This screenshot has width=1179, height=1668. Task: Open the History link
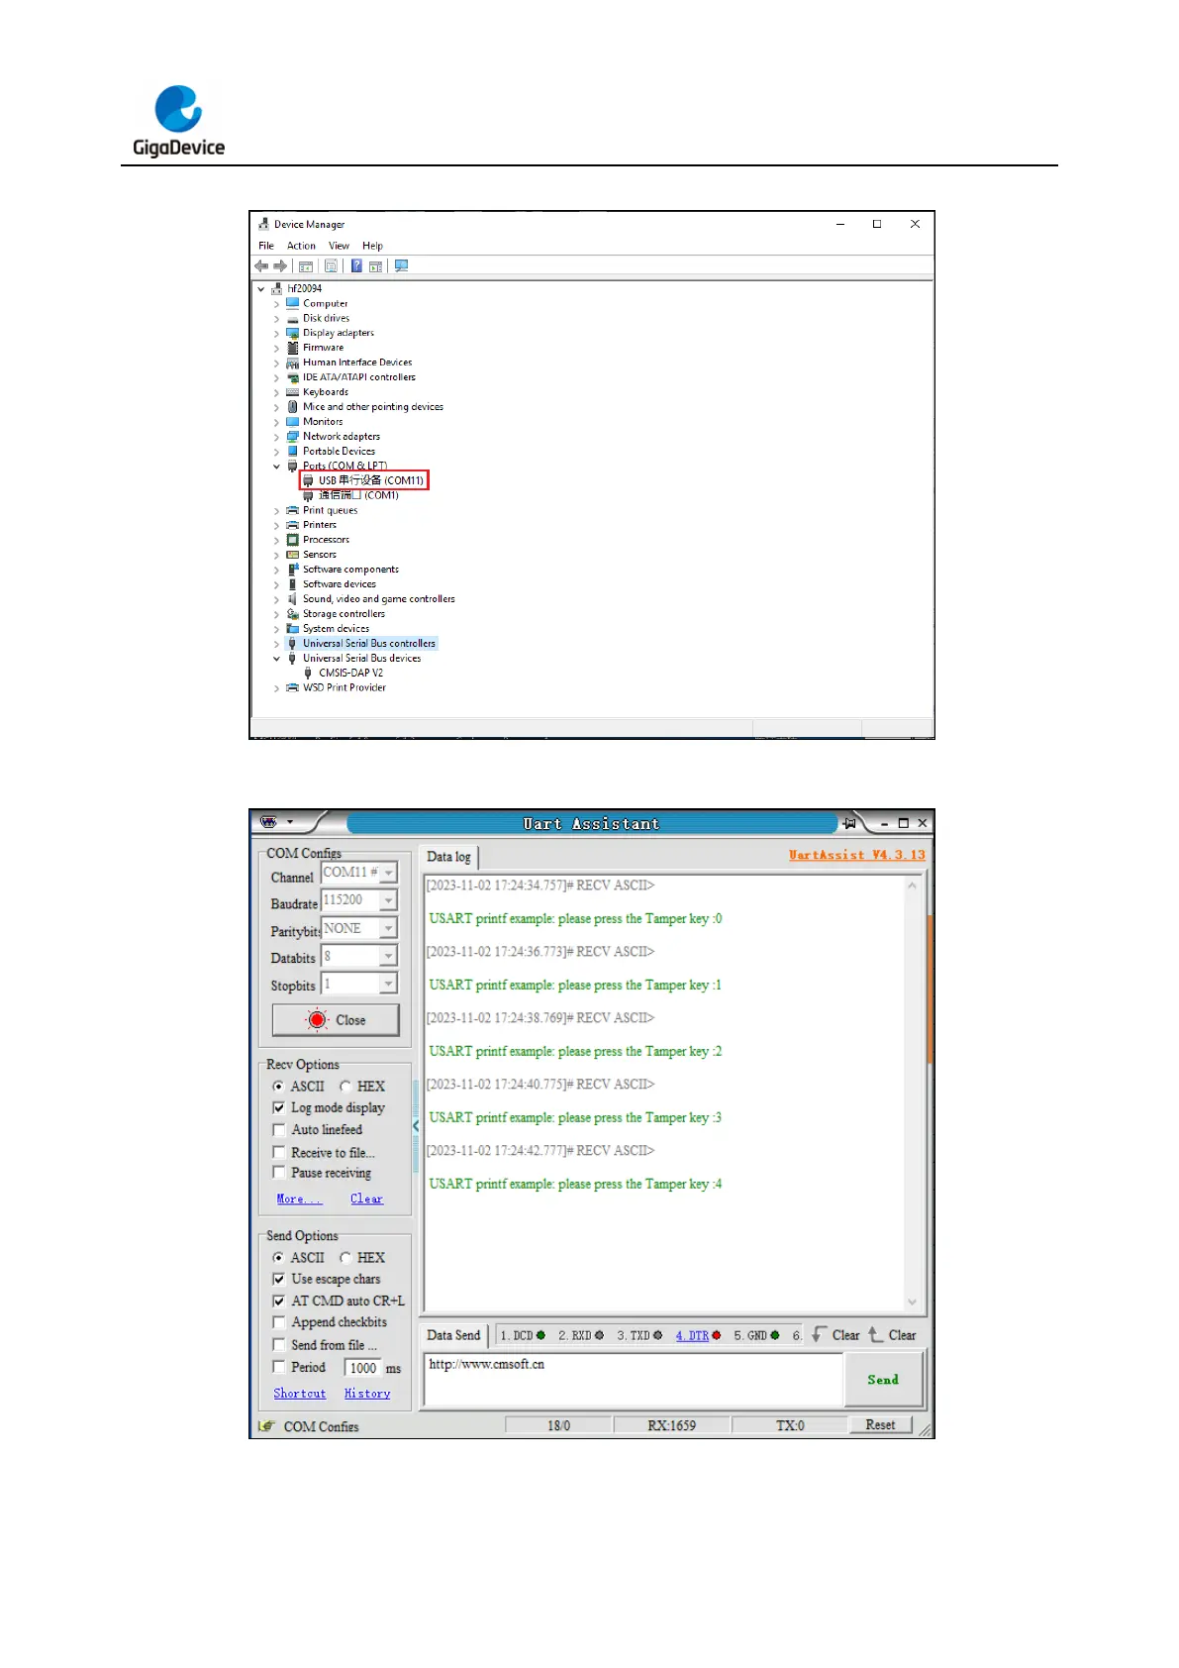367,1394
